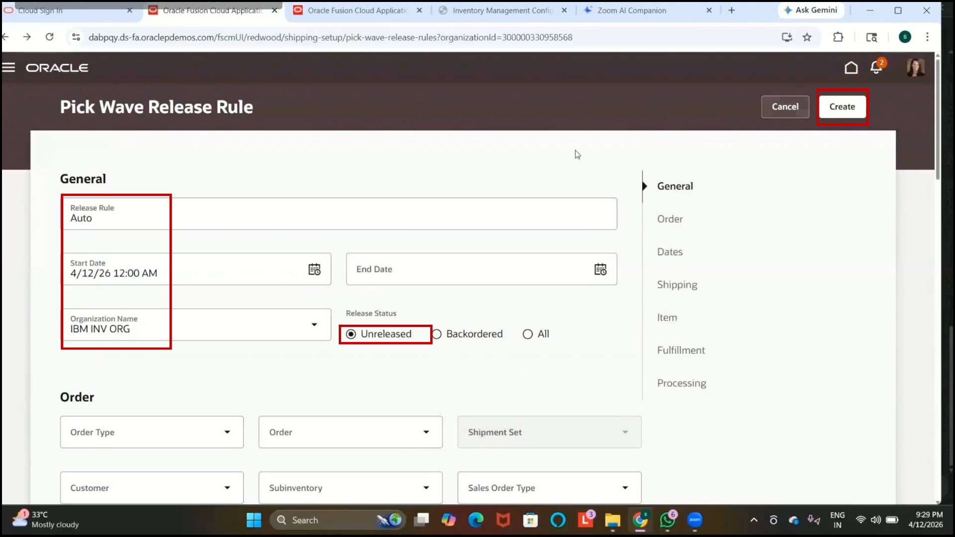The width and height of the screenshot is (955, 537).
Task: Expand the Organization Name dropdown
Action: 314,325
